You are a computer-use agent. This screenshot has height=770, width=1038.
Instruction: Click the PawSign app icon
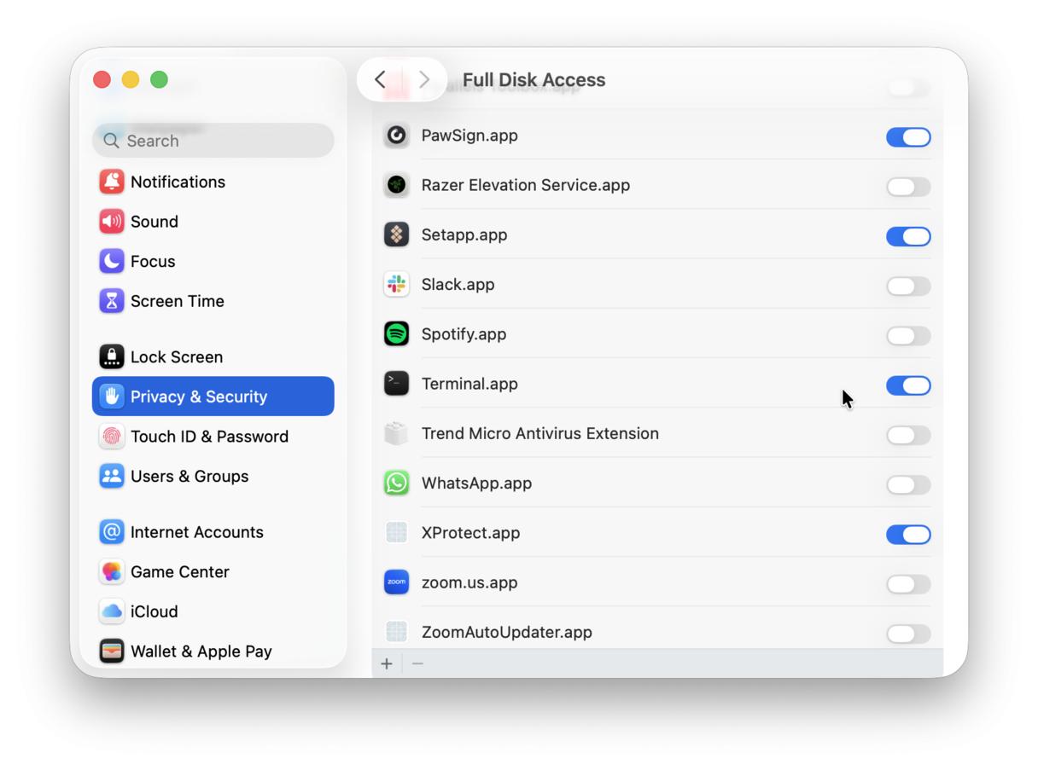click(x=396, y=136)
